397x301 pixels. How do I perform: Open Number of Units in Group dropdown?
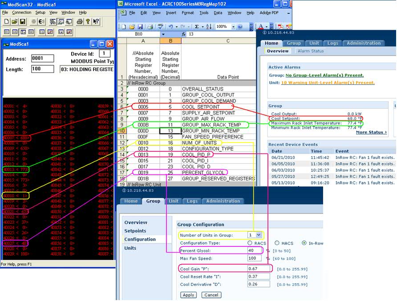pyautogui.click(x=259, y=235)
